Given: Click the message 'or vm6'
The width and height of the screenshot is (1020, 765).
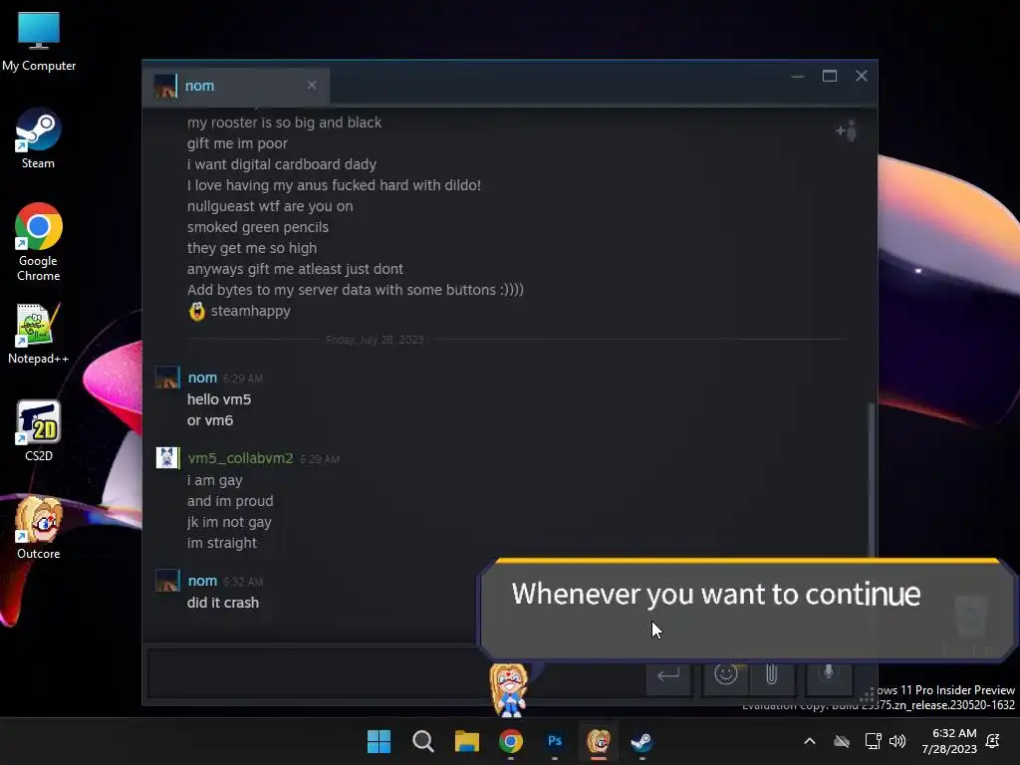Looking at the screenshot, I should [x=210, y=421].
